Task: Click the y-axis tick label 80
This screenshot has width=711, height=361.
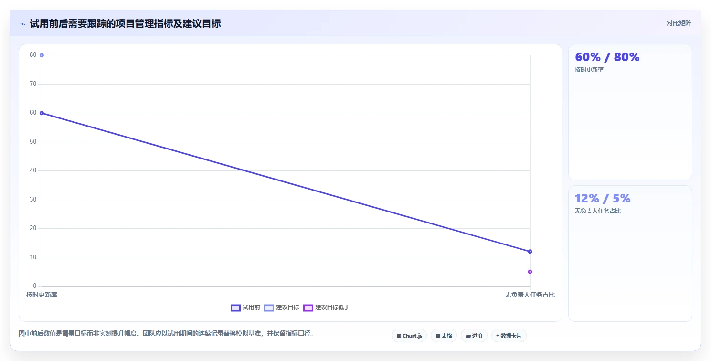Action: coord(33,55)
